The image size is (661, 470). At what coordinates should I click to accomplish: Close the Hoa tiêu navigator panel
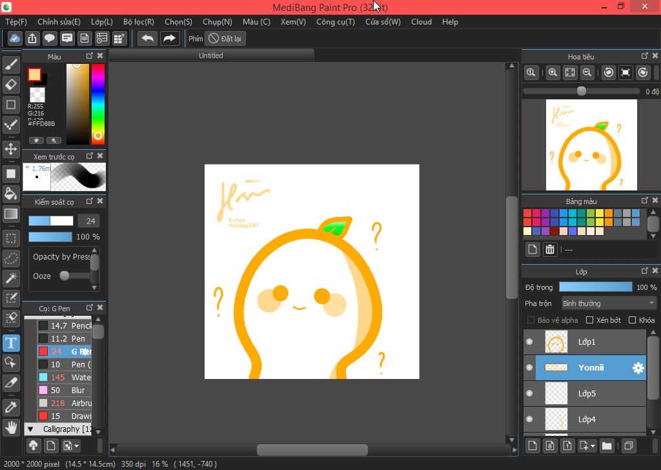tap(655, 56)
